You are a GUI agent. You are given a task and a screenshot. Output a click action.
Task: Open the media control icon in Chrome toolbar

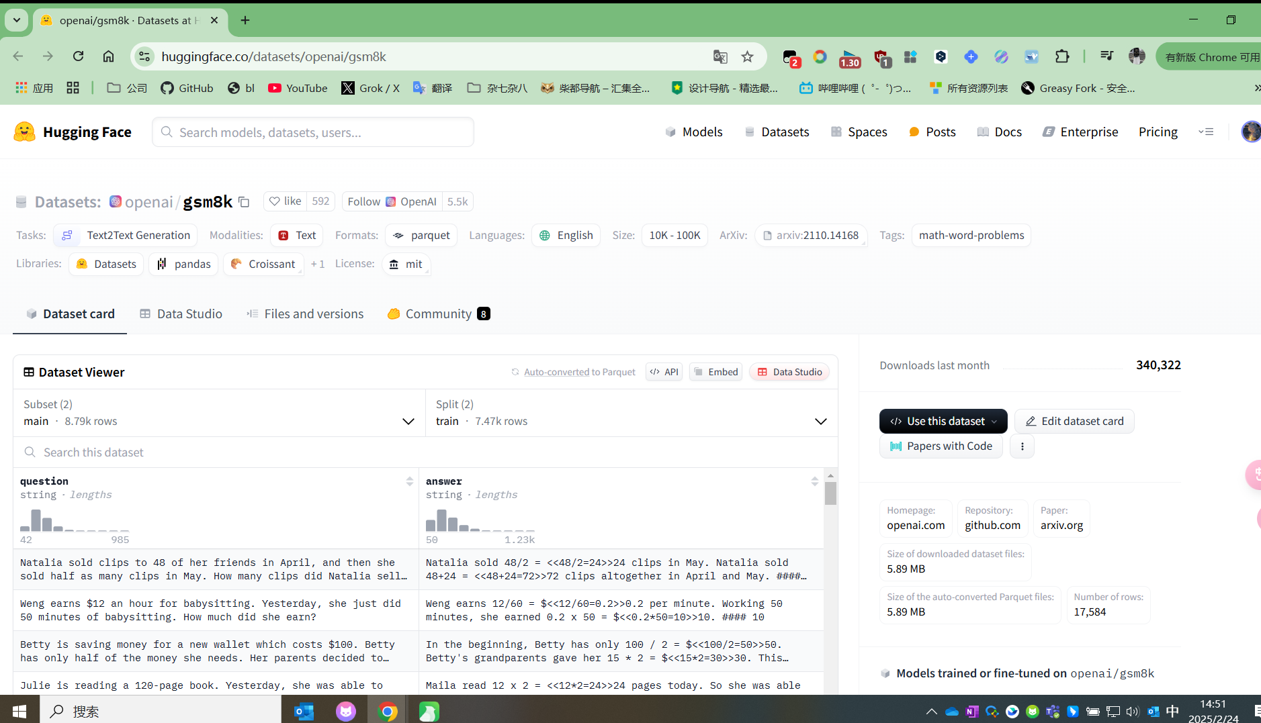pos(1106,57)
